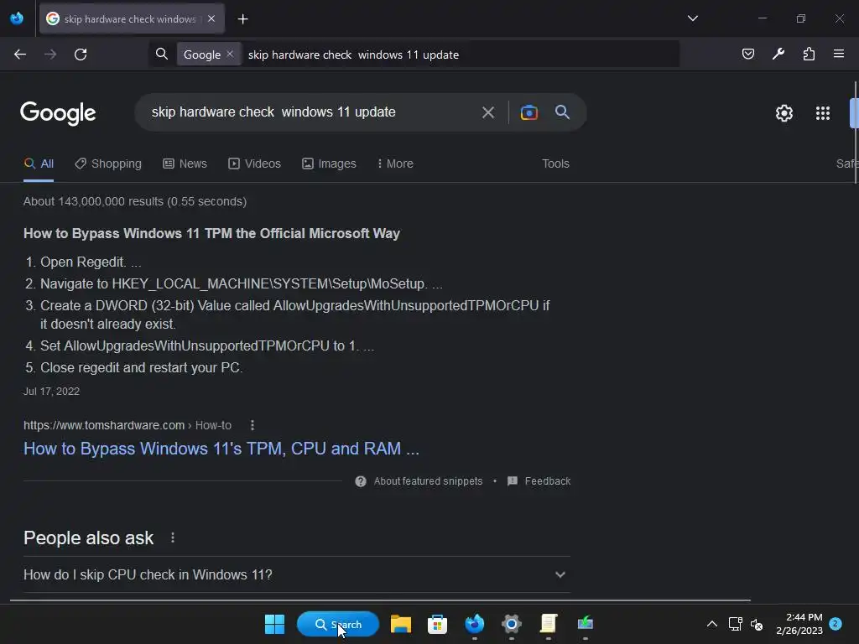Select the All results tab
The height and width of the screenshot is (644, 859).
[39, 164]
